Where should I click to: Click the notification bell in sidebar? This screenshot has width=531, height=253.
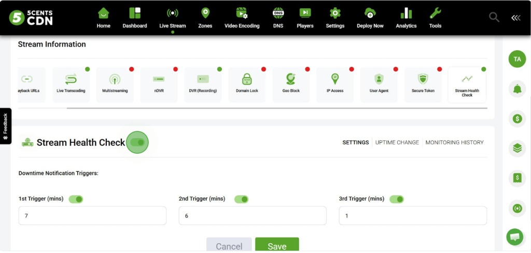coord(516,89)
